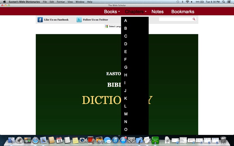Click the Time Machine menu bar icon
234x146 pixels.
[178, 2]
